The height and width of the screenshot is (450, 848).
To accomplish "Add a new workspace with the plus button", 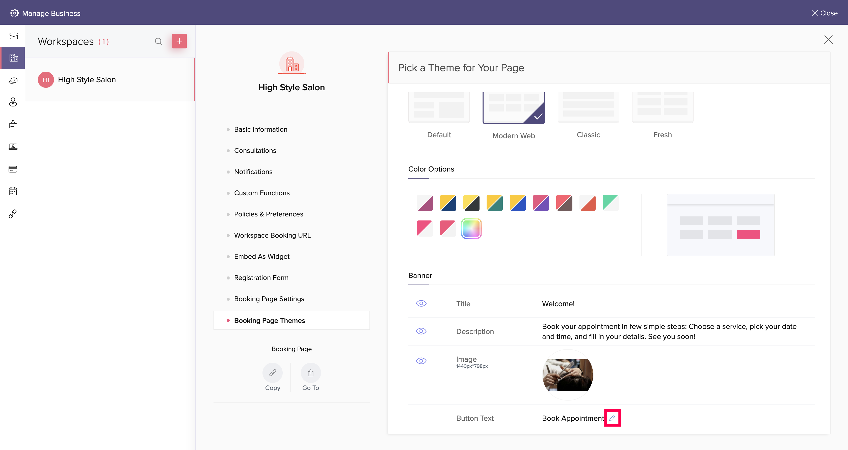I will point(179,41).
